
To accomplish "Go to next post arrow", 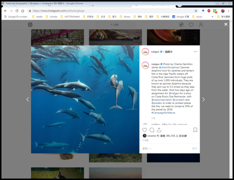I will (203, 100).
